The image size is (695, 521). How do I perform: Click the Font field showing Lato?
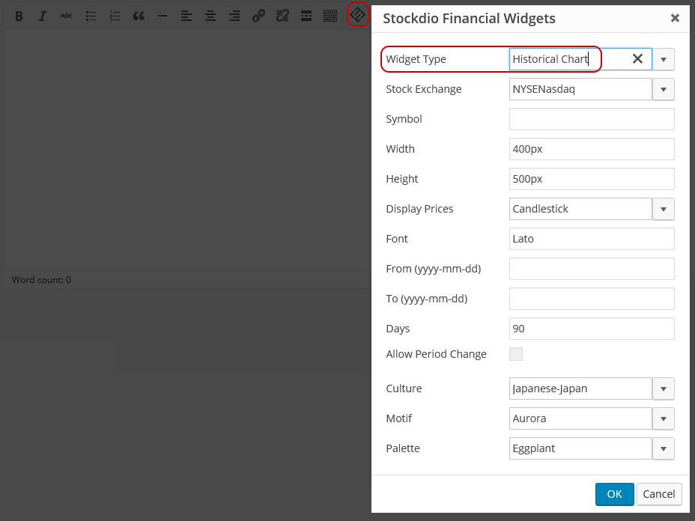coord(592,239)
